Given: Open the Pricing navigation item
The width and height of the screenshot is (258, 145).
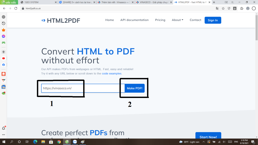Looking at the screenshot, I should [160, 20].
